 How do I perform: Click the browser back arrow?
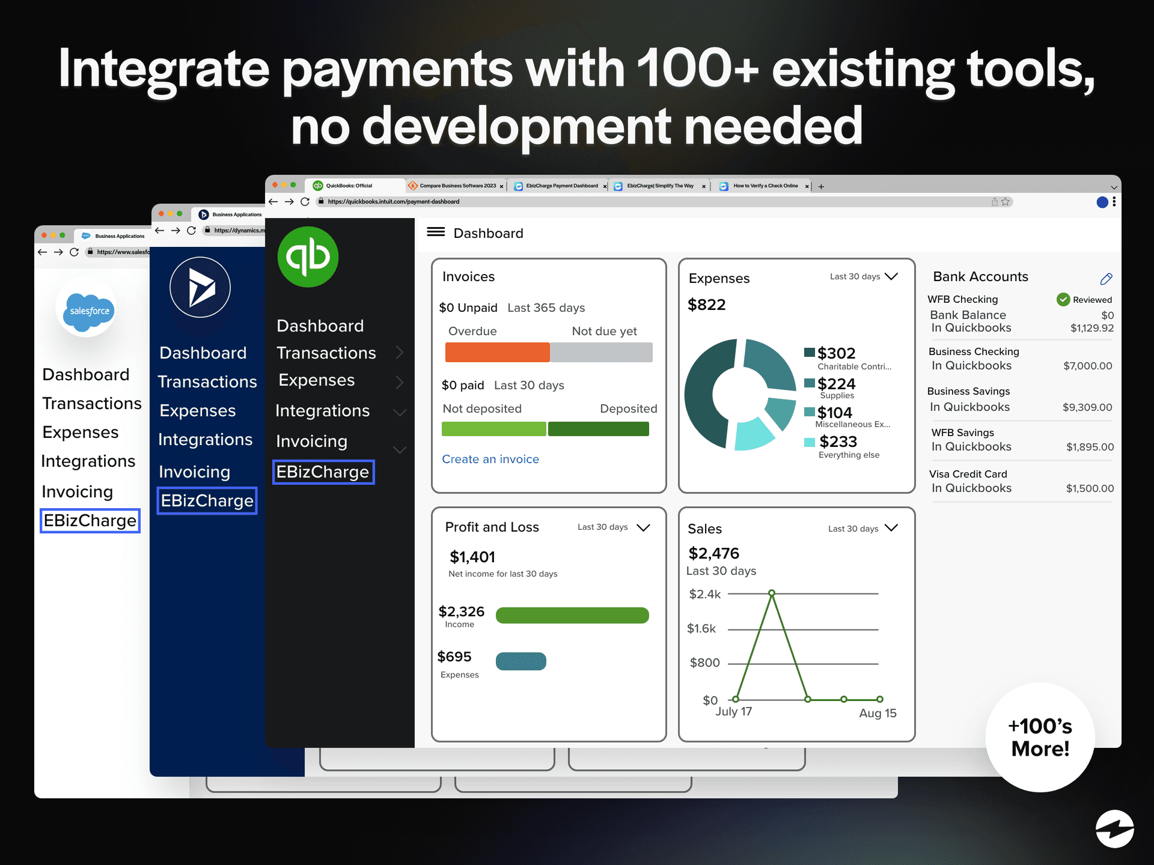click(x=273, y=202)
